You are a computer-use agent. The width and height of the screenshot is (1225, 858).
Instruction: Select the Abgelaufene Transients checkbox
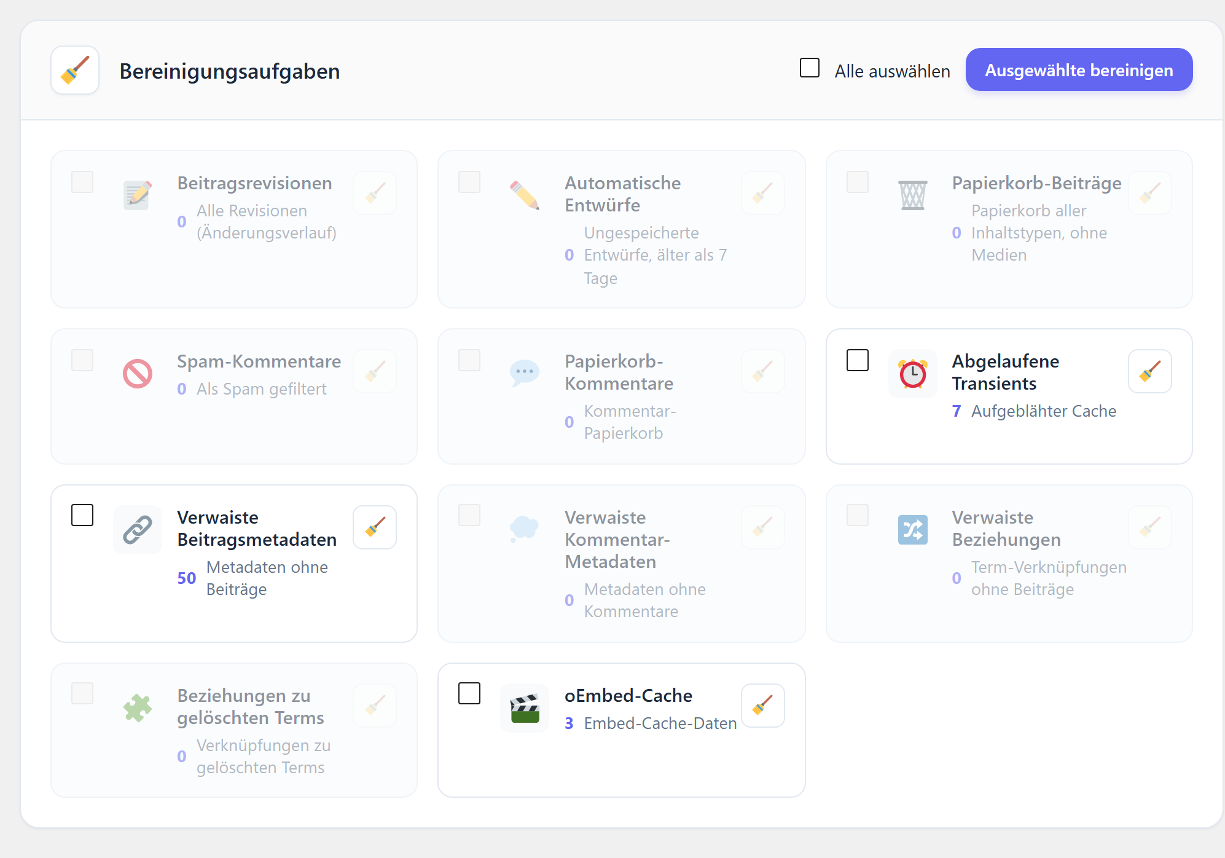point(857,360)
